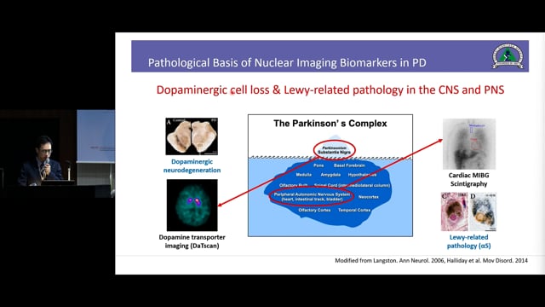Viewport: 545px width, 307px height.
Task: Click 'Dopamine transporter imaging (DaTscan)' caption
Action: point(192,241)
